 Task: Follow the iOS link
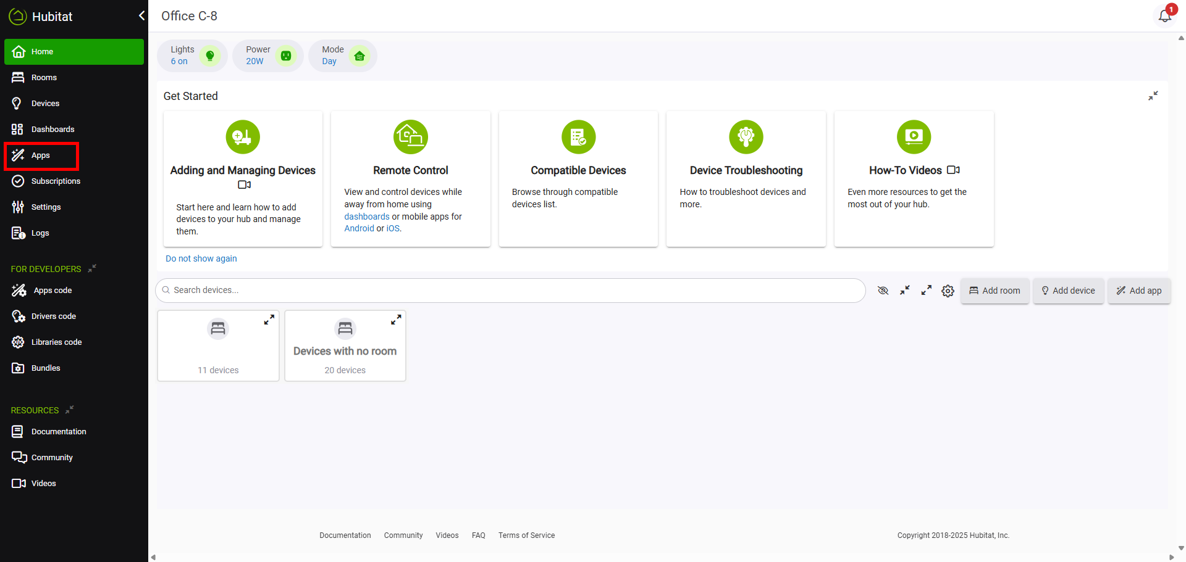pyautogui.click(x=393, y=228)
